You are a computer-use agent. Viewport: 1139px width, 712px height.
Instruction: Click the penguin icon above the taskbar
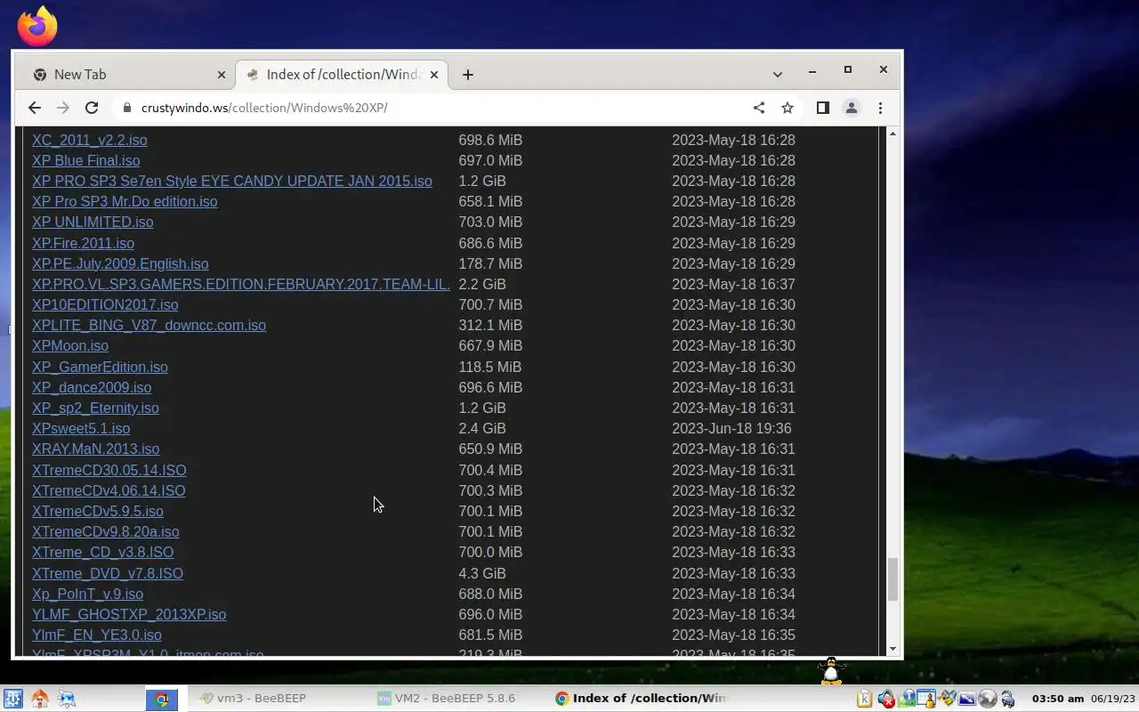[x=831, y=672]
